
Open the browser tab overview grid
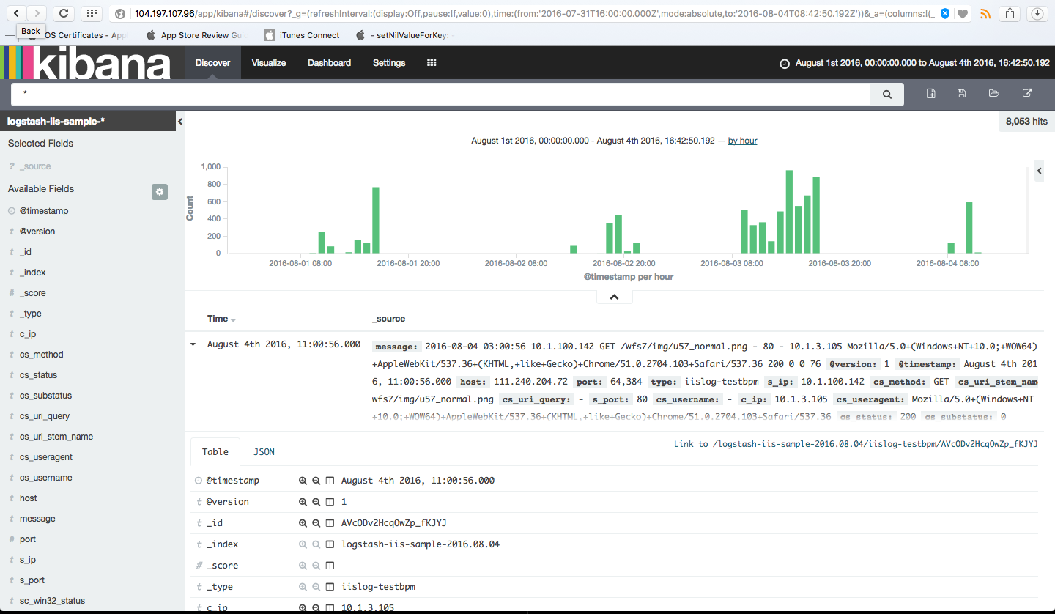90,13
